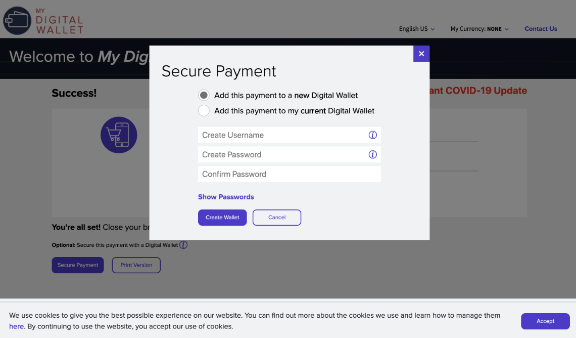Expand the My Currency dropdown
The image size is (576, 338).
(x=479, y=29)
